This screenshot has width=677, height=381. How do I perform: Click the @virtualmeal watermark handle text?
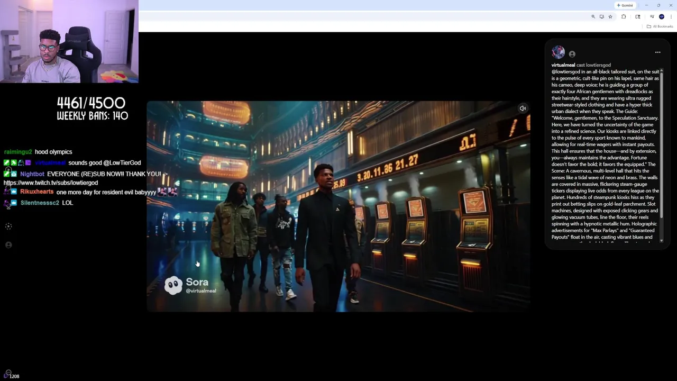201,291
